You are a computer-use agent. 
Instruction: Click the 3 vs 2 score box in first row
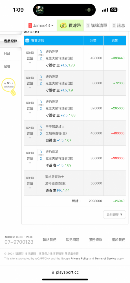[x=41, y=55]
